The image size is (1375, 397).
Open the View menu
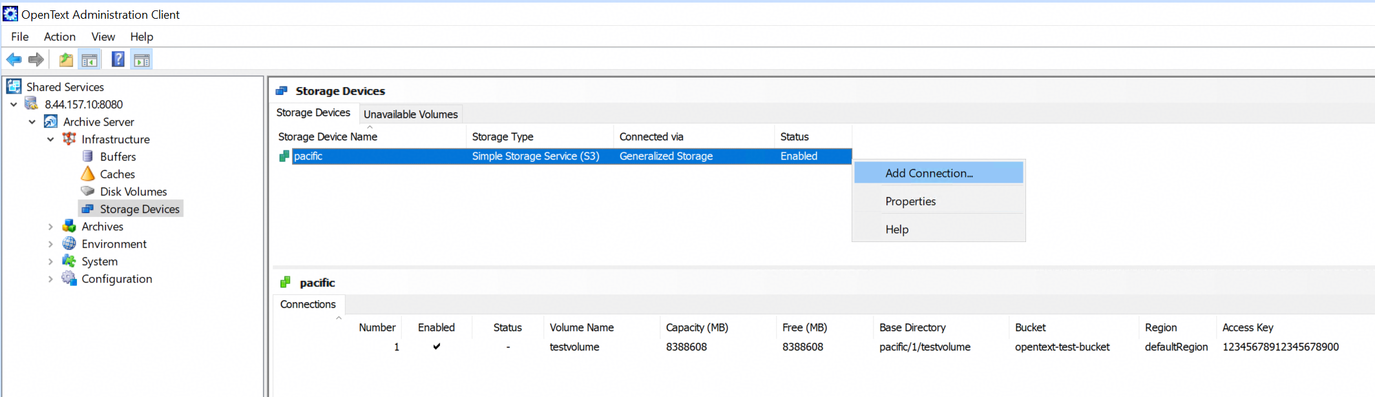pos(103,37)
